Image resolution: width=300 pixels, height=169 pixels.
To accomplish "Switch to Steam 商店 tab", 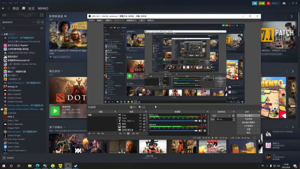I will (16, 8).
